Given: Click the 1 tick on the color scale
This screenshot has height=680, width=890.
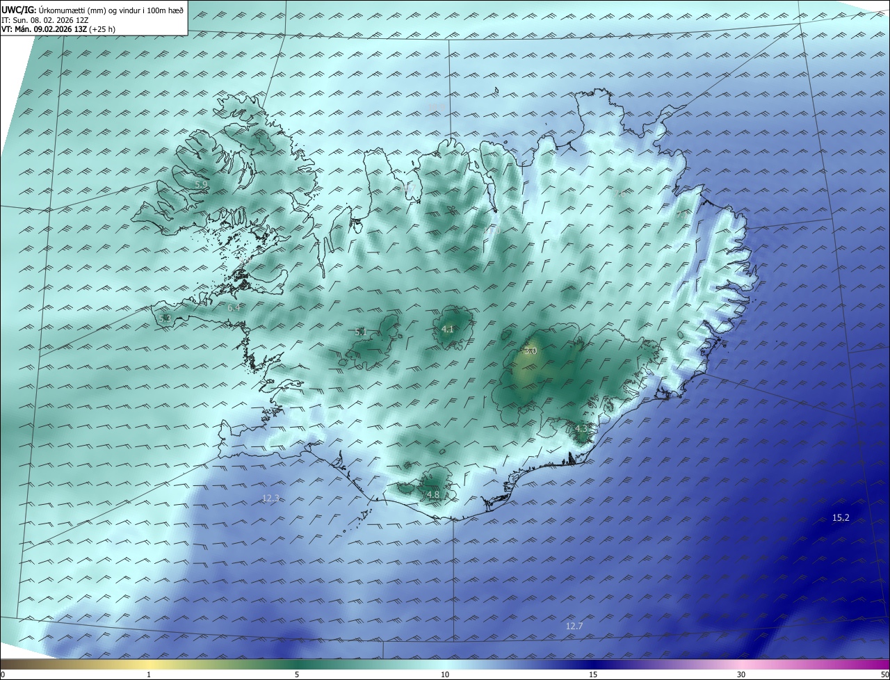Looking at the screenshot, I should (149, 674).
